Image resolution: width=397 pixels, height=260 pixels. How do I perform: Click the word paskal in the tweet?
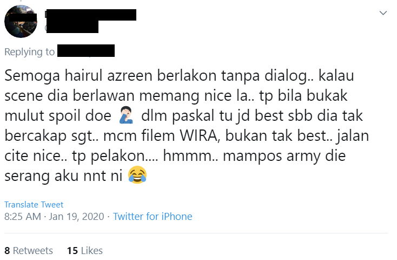tap(193, 116)
